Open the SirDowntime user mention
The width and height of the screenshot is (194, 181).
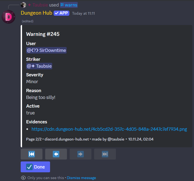tap(47, 50)
